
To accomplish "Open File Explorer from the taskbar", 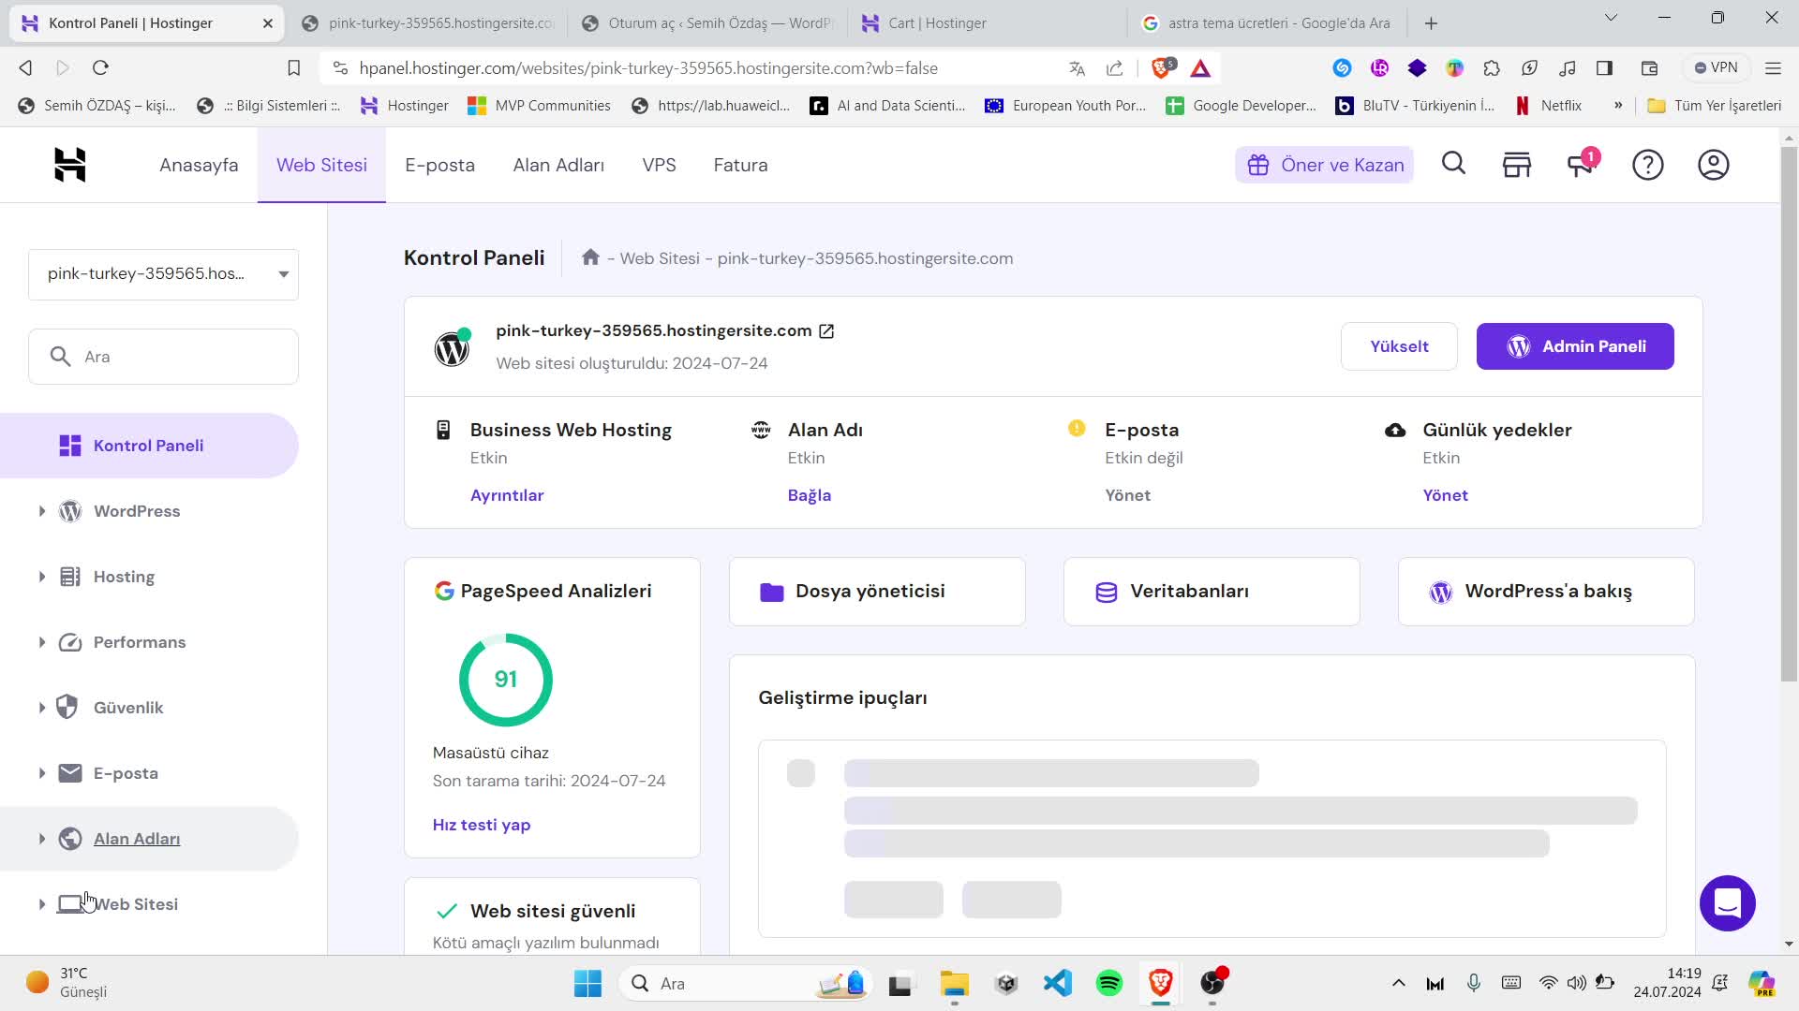I will click(x=954, y=983).
